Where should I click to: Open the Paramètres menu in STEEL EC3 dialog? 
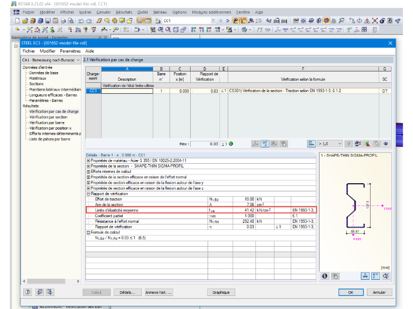[70, 51]
